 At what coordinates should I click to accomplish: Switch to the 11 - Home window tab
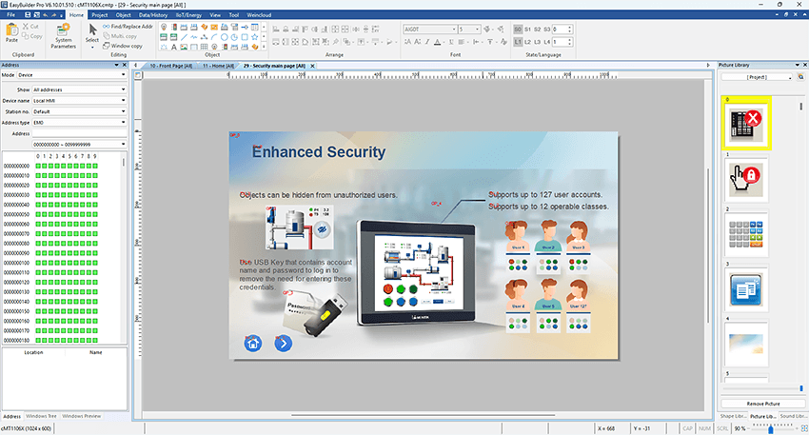pyautogui.click(x=218, y=65)
